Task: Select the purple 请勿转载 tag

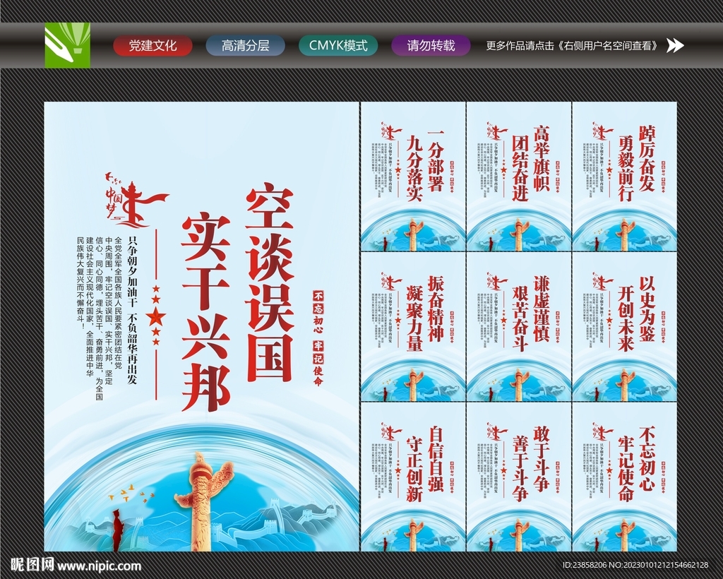Action: pyautogui.click(x=431, y=46)
